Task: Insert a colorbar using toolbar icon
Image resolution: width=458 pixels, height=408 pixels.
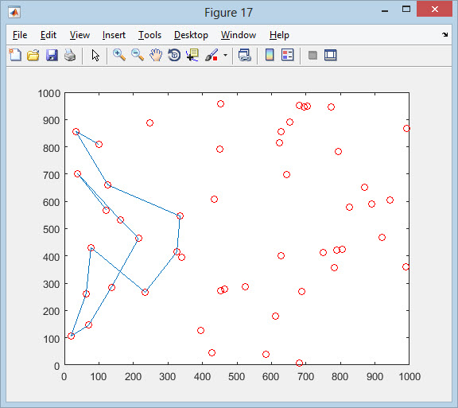Action: point(270,55)
